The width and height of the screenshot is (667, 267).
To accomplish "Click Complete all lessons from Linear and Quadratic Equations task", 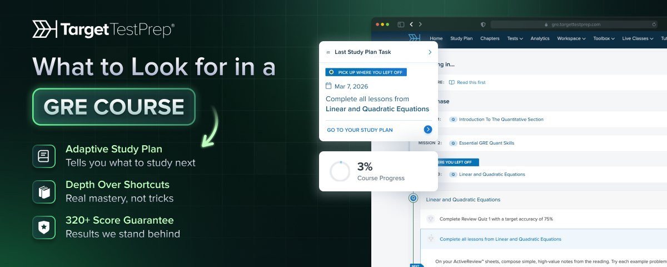I will pos(500,239).
